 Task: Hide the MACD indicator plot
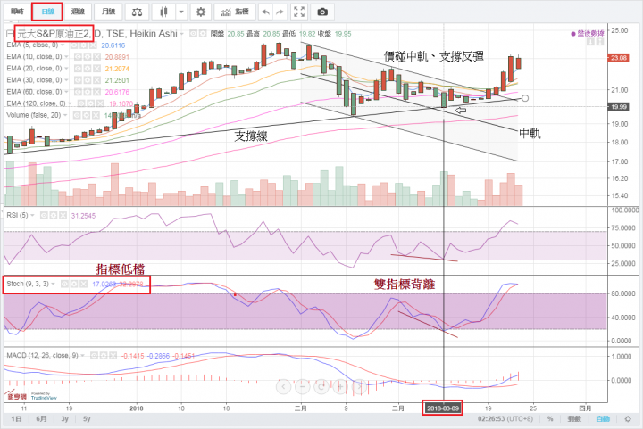[x=94, y=355]
